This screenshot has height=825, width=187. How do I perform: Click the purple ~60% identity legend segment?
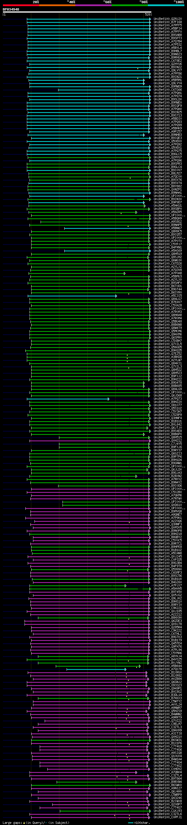94,5
